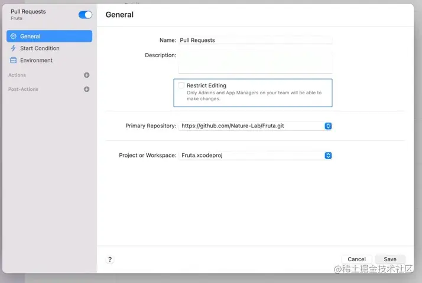Add a post-action with the Post-Actions plus
The image size is (422, 283).
coord(87,89)
